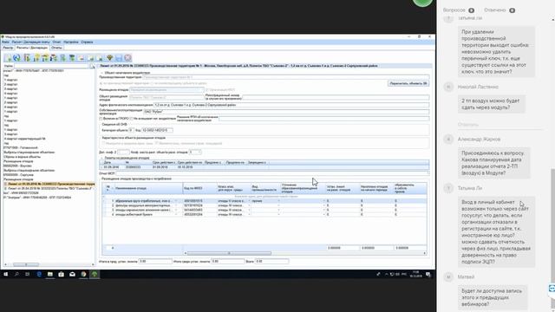Screen dimensions: 555x312
Task: Select the 'отходы асбестовой бумаги' table row
Action: [x=264, y=214]
